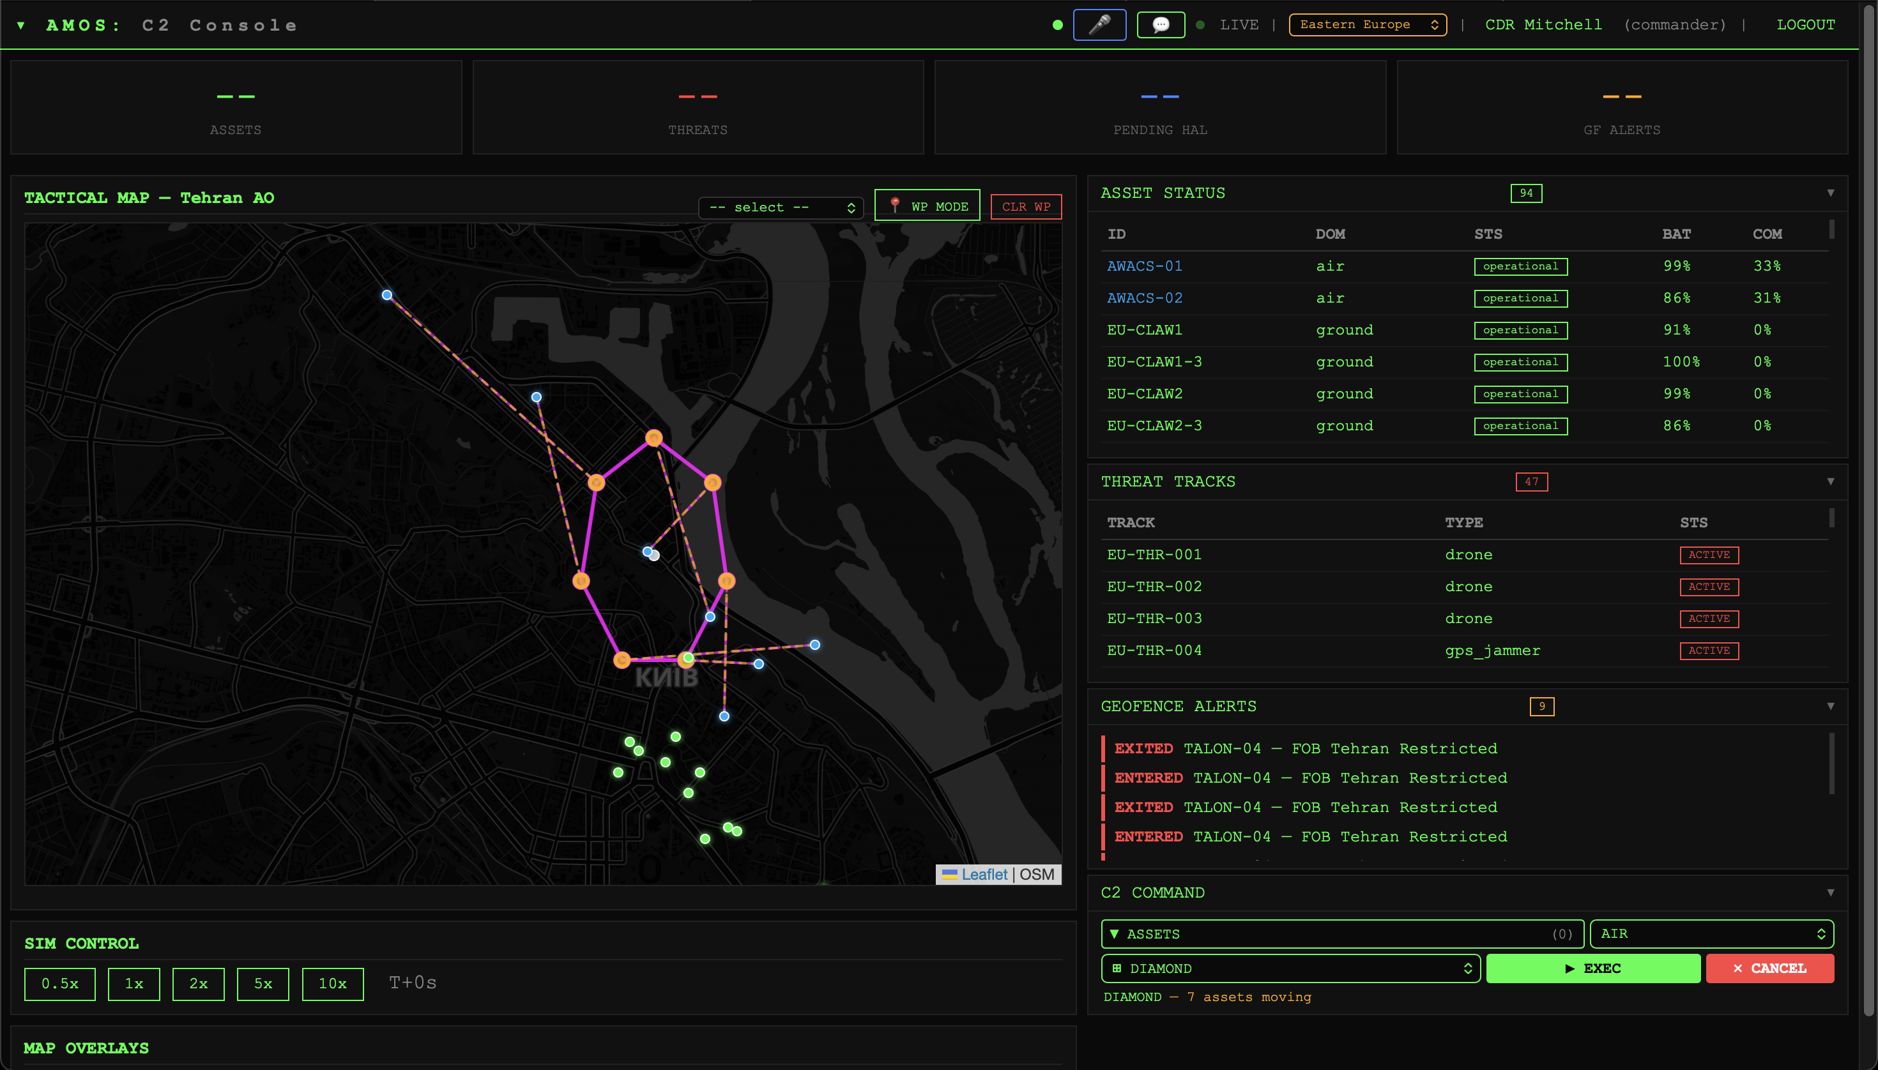Set simulation speed to 5x

point(263,984)
